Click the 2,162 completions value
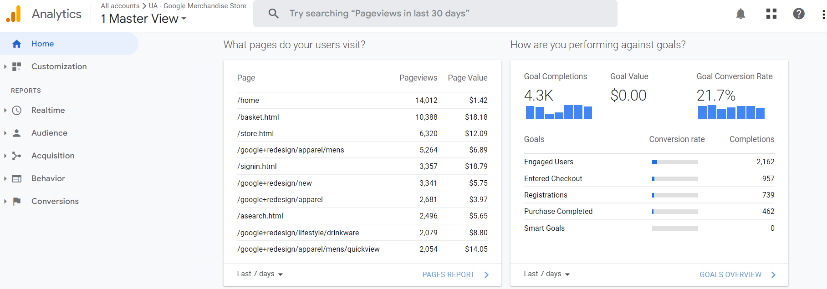827x289 pixels. coord(765,162)
